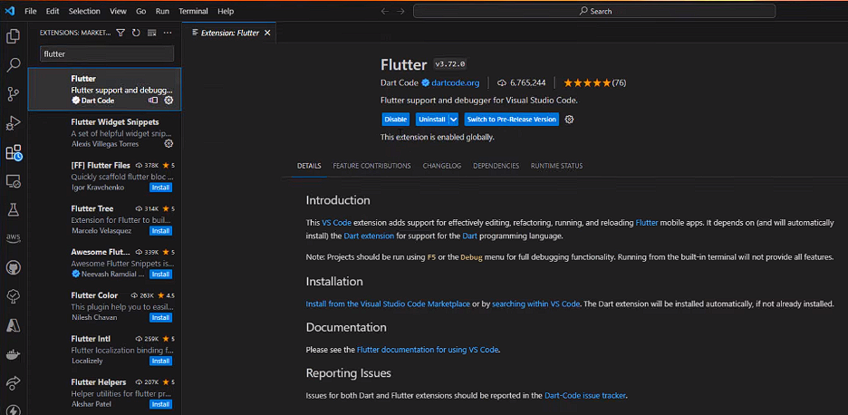
Task: Switch to the Runtime Status tab
Action: tap(556, 166)
